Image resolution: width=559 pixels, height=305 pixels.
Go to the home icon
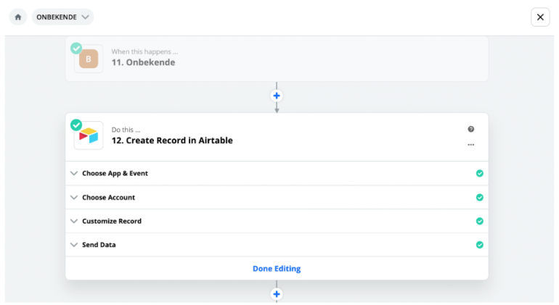click(x=18, y=17)
